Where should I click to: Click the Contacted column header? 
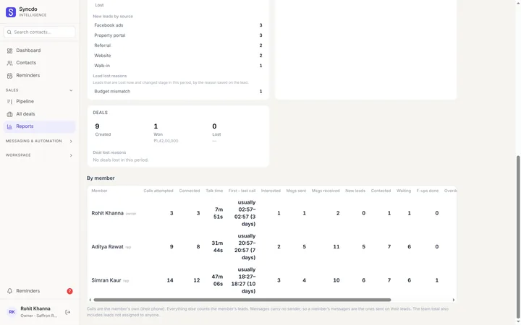click(381, 191)
